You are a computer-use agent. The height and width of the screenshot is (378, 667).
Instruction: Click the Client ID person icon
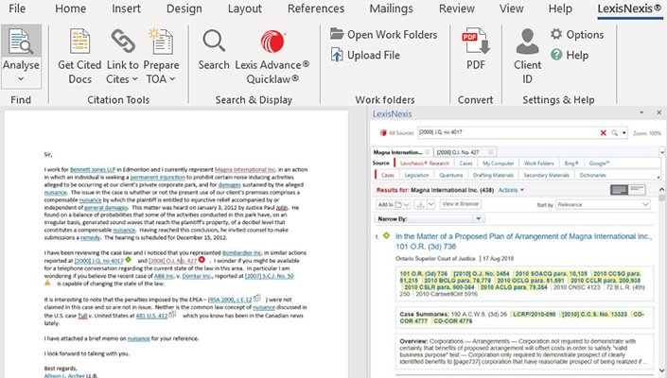[528, 42]
